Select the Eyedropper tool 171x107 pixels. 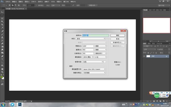tap(2, 28)
